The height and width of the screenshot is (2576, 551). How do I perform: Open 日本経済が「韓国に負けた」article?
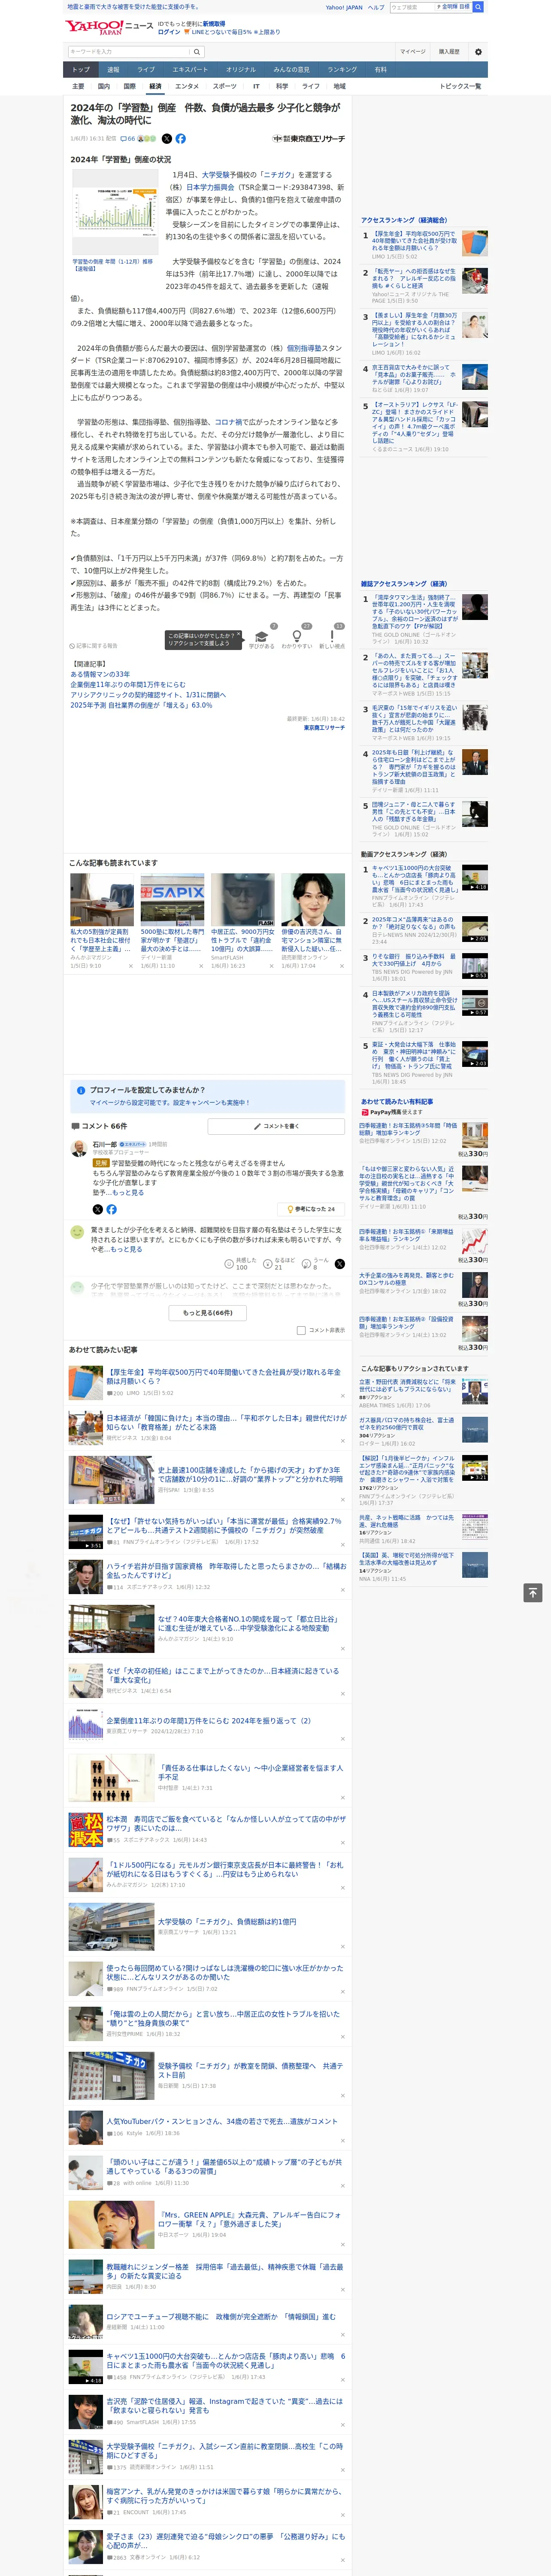click(226, 1422)
